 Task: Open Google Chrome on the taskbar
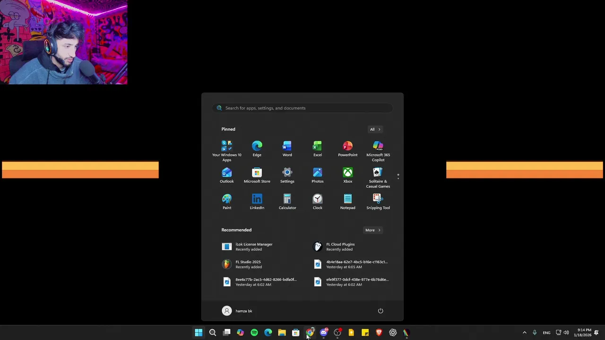pos(310,332)
